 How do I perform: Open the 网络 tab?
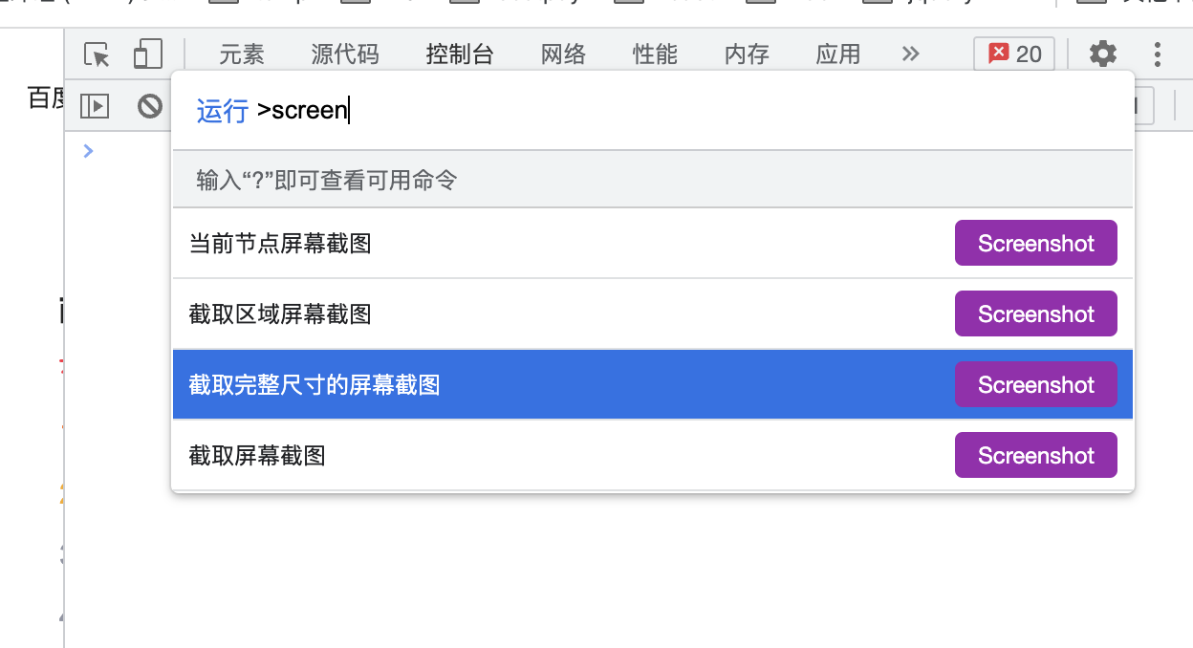tap(563, 54)
